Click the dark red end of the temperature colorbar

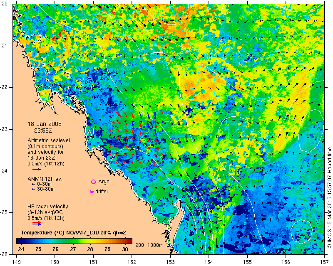tap(129, 241)
